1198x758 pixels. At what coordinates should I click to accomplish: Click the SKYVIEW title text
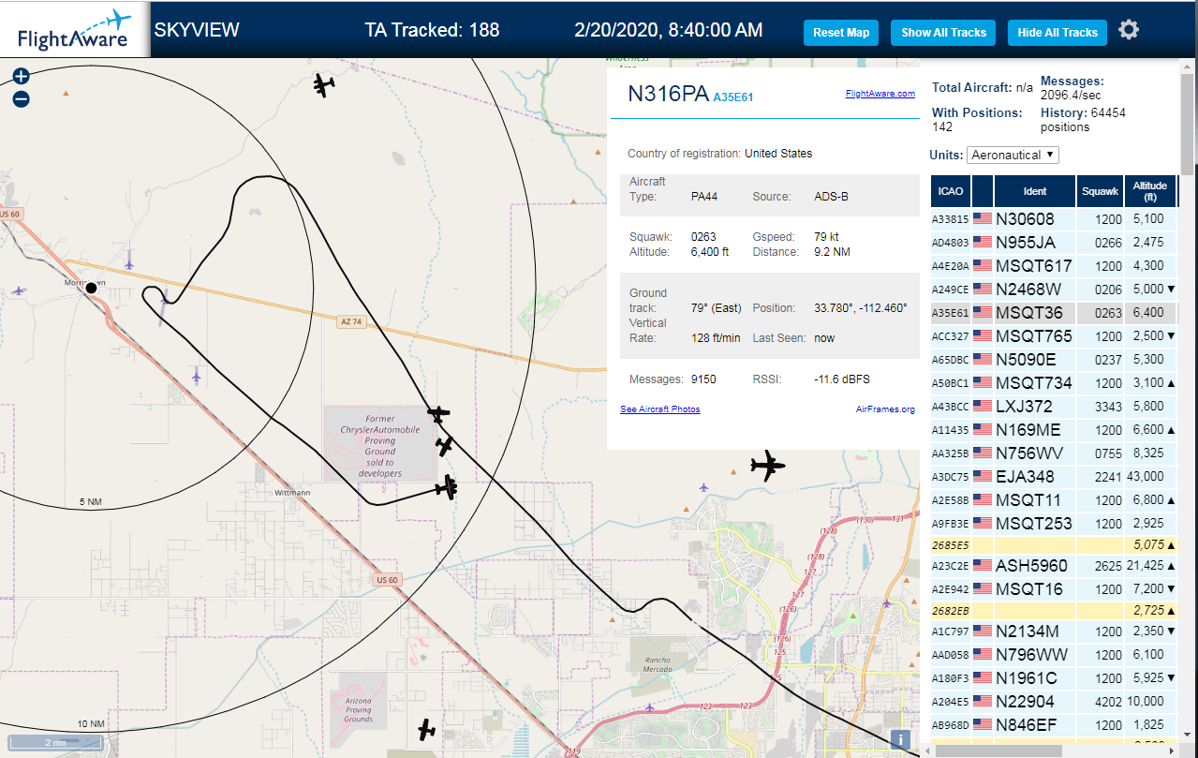[197, 30]
